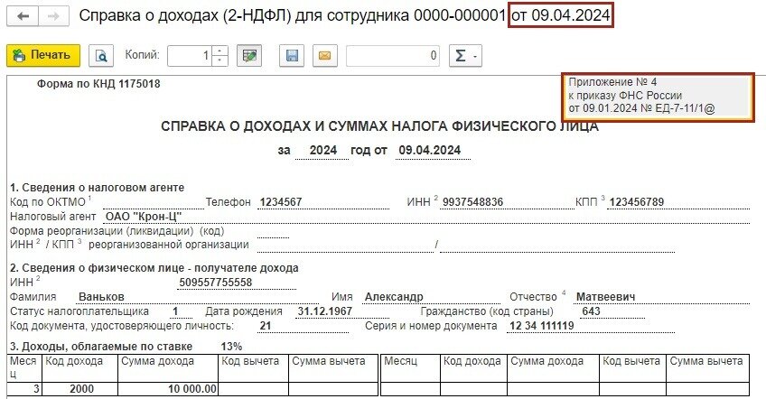
Task: Select the birth date 31.12.1967
Action: (x=325, y=311)
